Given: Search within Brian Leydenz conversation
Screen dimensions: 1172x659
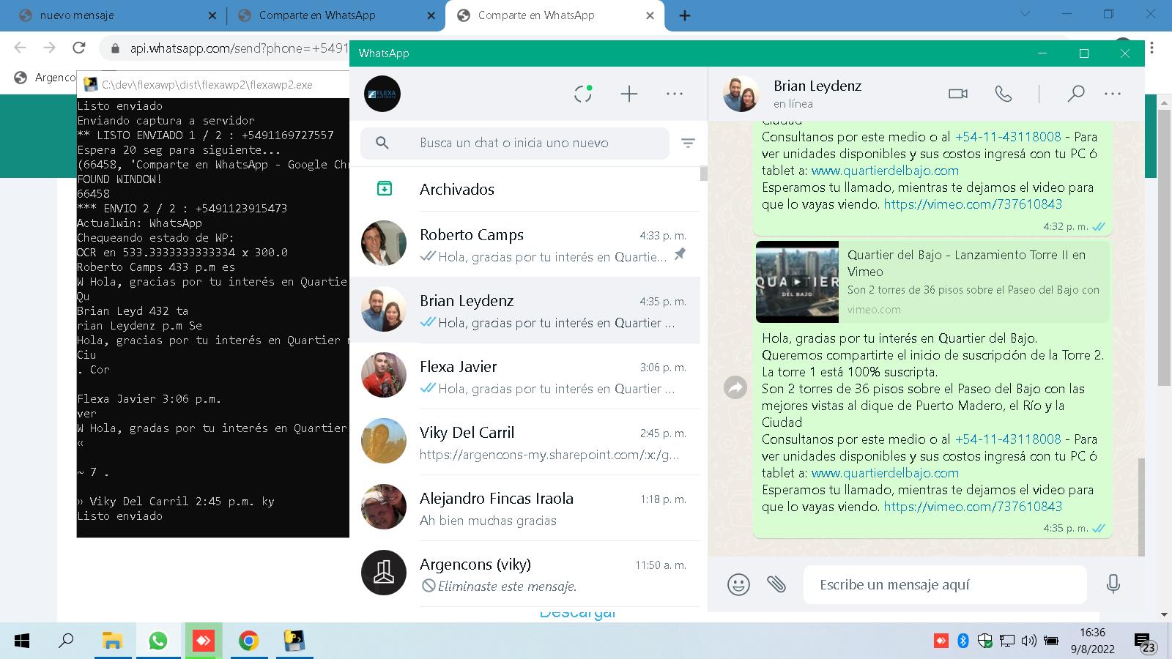Looking at the screenshot, I should 1075,94.
